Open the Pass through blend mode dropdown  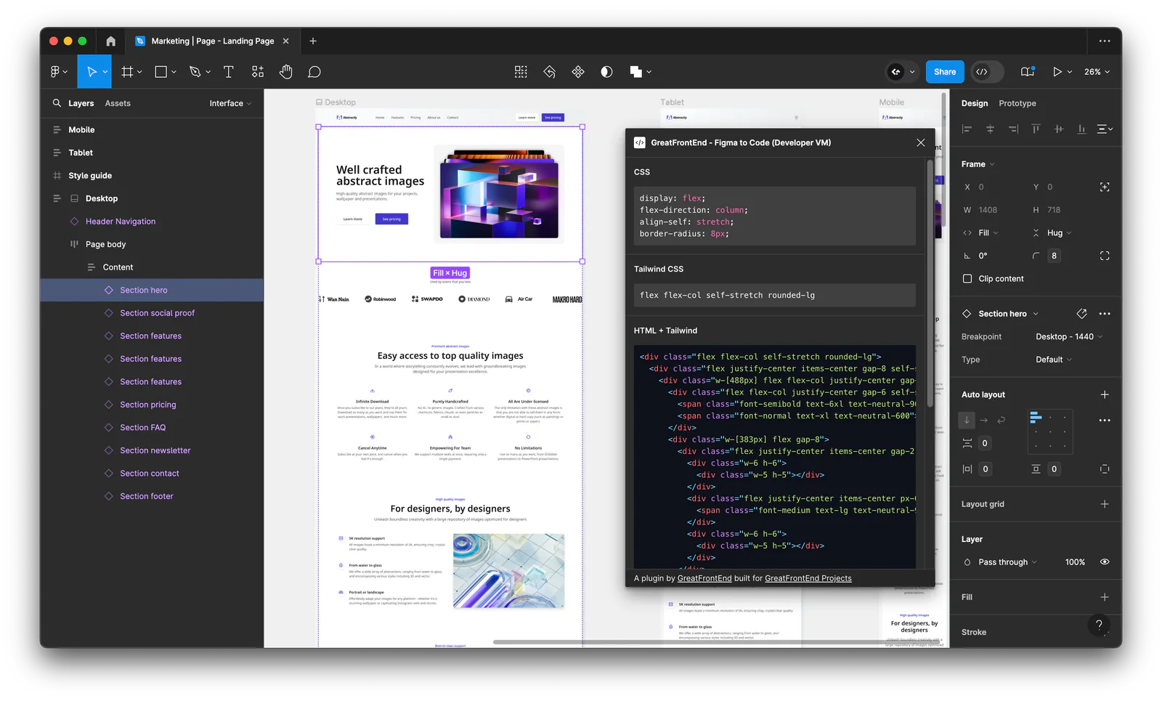pyautogui.click(x=1007, y=562)
